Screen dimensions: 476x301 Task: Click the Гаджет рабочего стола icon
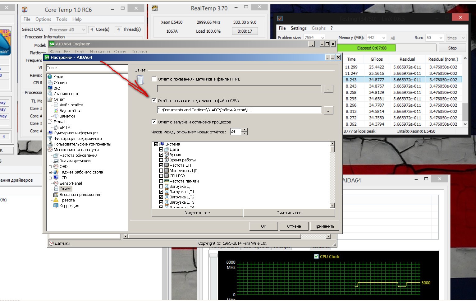56,172
